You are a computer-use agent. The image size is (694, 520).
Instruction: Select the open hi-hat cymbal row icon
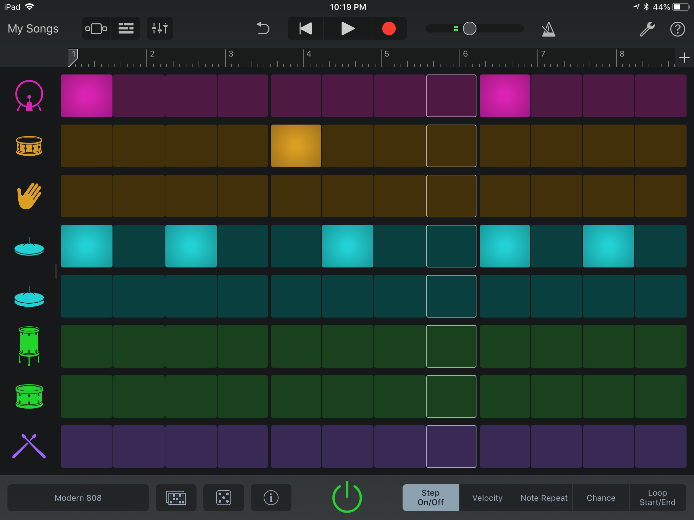pyautogui.click(x=29, y=296)
